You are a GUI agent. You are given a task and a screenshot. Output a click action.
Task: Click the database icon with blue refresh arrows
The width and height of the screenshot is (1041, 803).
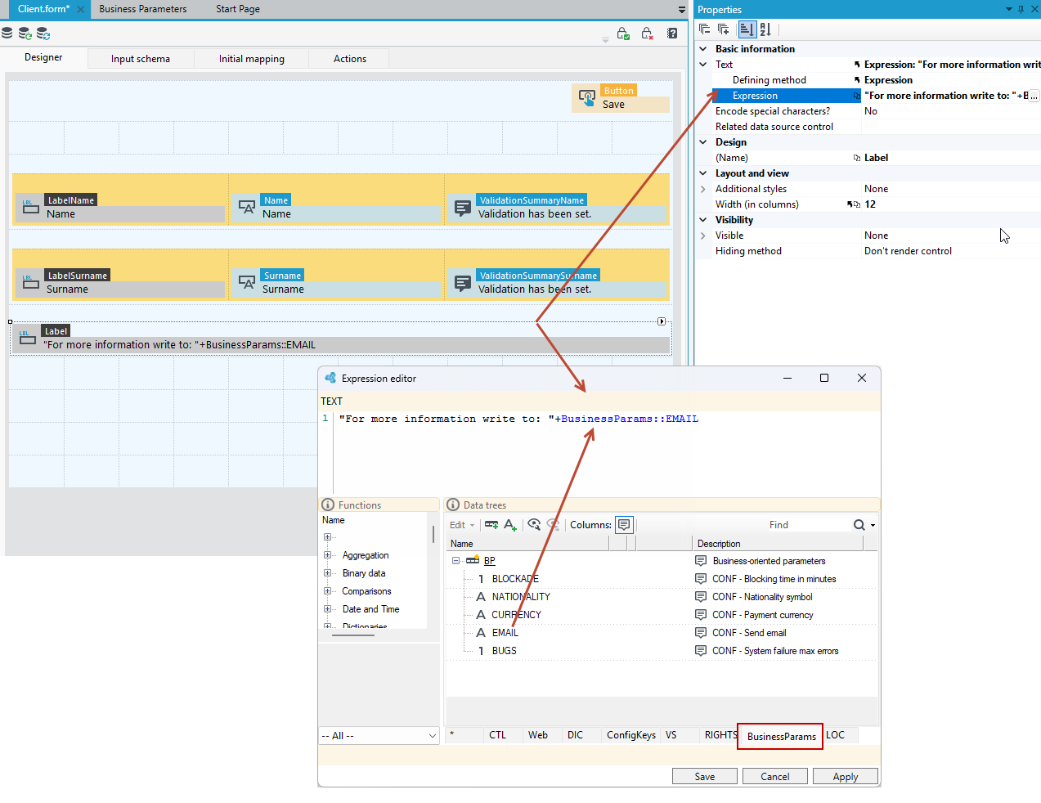tap(43, 34)
